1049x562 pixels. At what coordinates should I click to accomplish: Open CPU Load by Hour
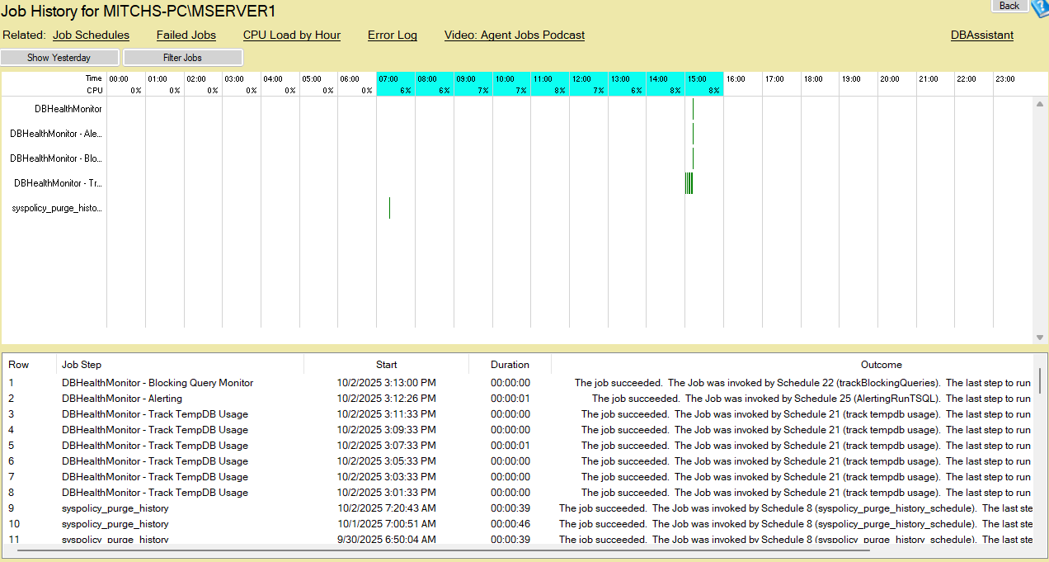pyautogui.click(x=291, y=35)
